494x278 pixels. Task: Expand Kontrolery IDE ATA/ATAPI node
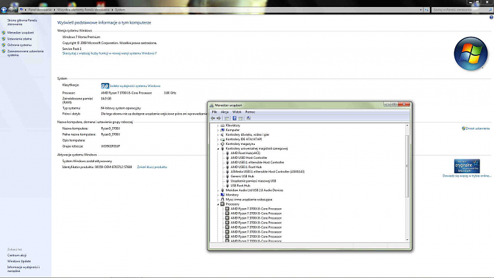pos(218,139)
